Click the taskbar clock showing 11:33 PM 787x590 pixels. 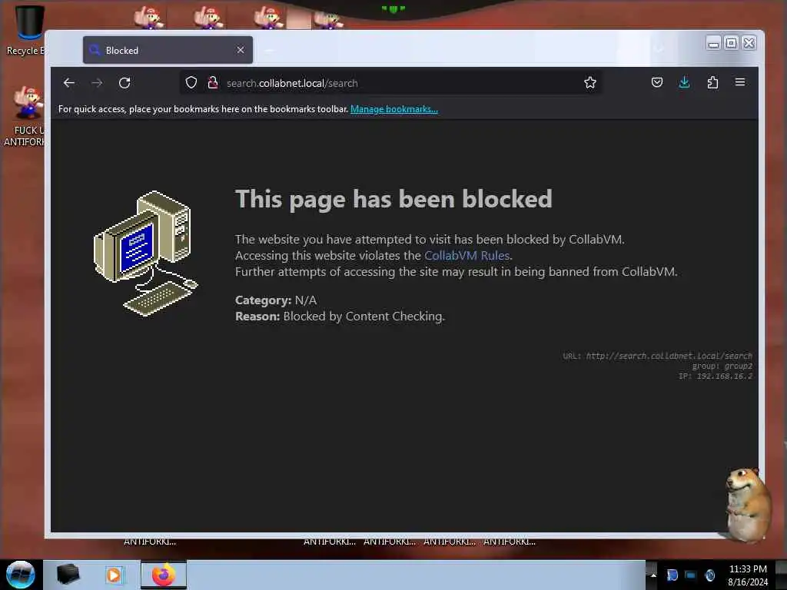coord(747,575)
